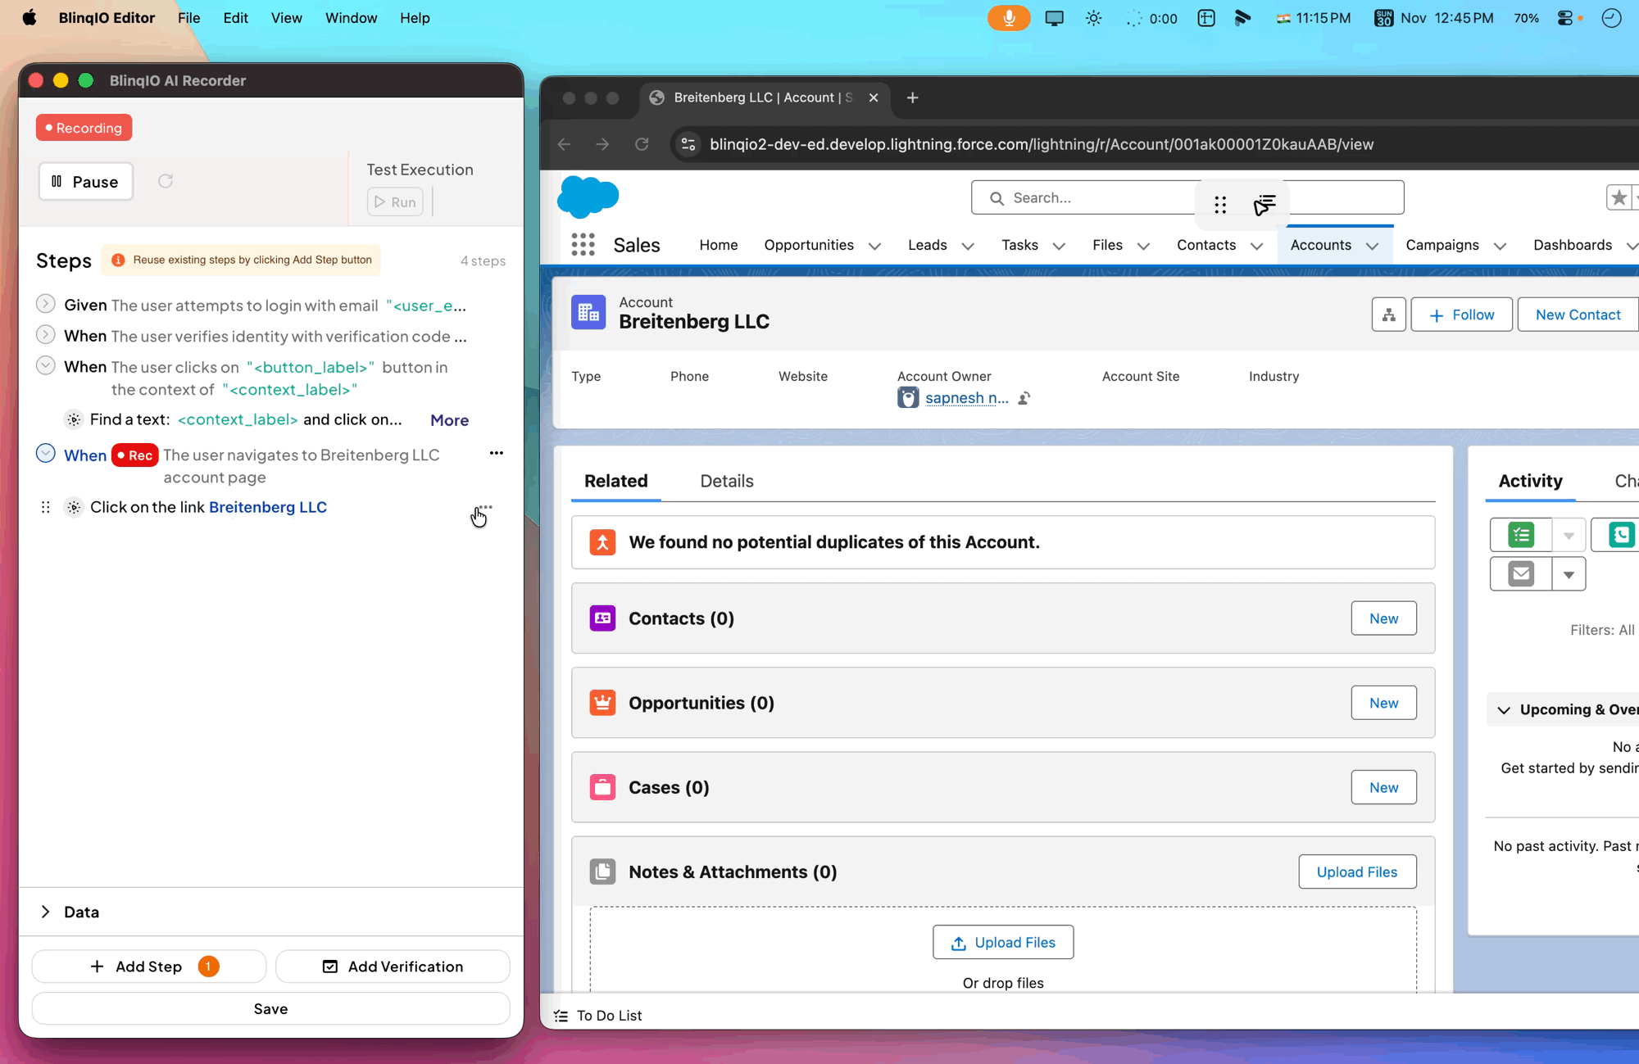This screenshot has width=1639, height=1064.
Task: Open the Salesforce App Launcher grid icon
Action: tap(583, 245)
